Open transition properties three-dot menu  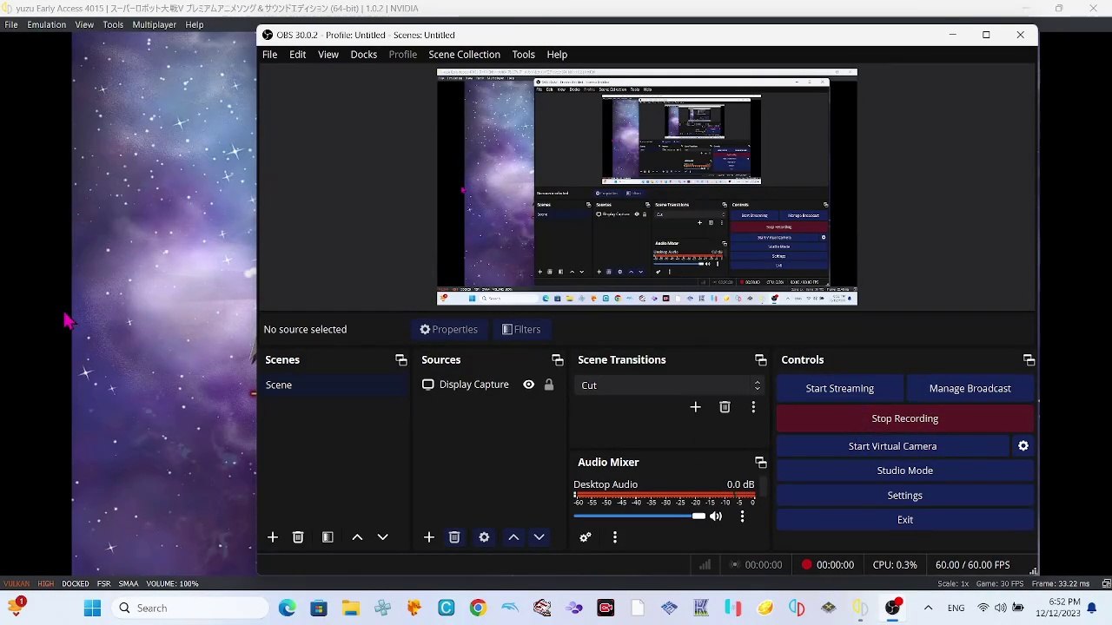[x=753, y=407]
